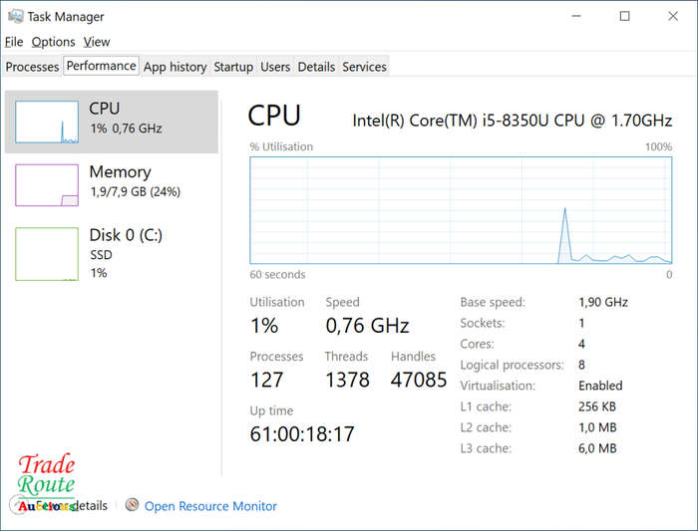Click the Resource Monitor icon

point(132,505)
